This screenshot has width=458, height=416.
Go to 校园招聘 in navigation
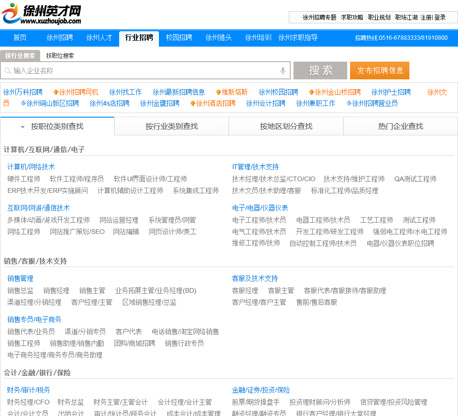click(x=179, y=38)
